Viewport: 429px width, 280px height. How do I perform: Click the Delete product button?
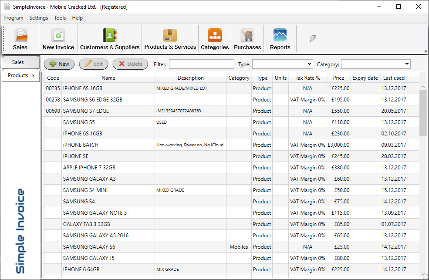(130, 64)
